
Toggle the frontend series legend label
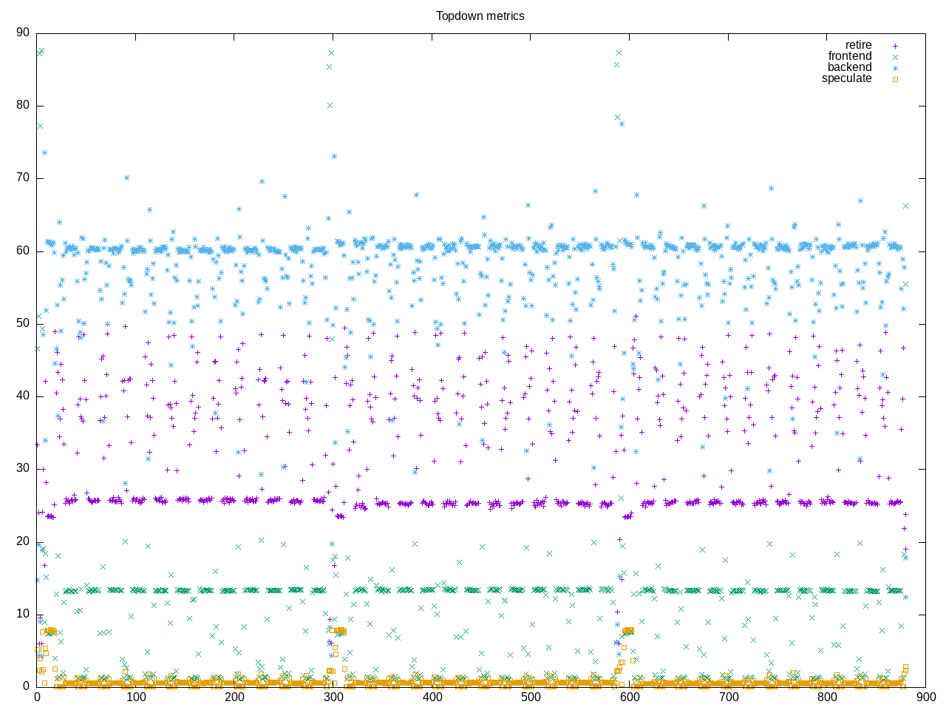[x=849, y=56]
